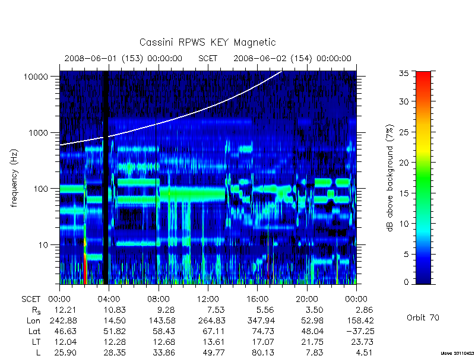Click the "LT" row header
Image resolution: width=475 pixels, height=356 pixels.
tap(36, 342)
